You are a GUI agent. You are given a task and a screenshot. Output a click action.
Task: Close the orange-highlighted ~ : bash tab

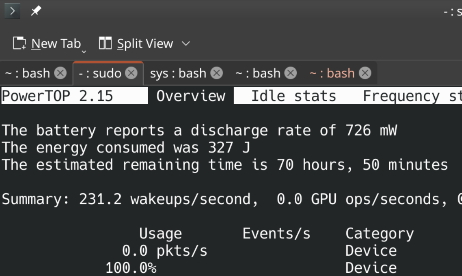pyautogui.click(x=365, y=73)
